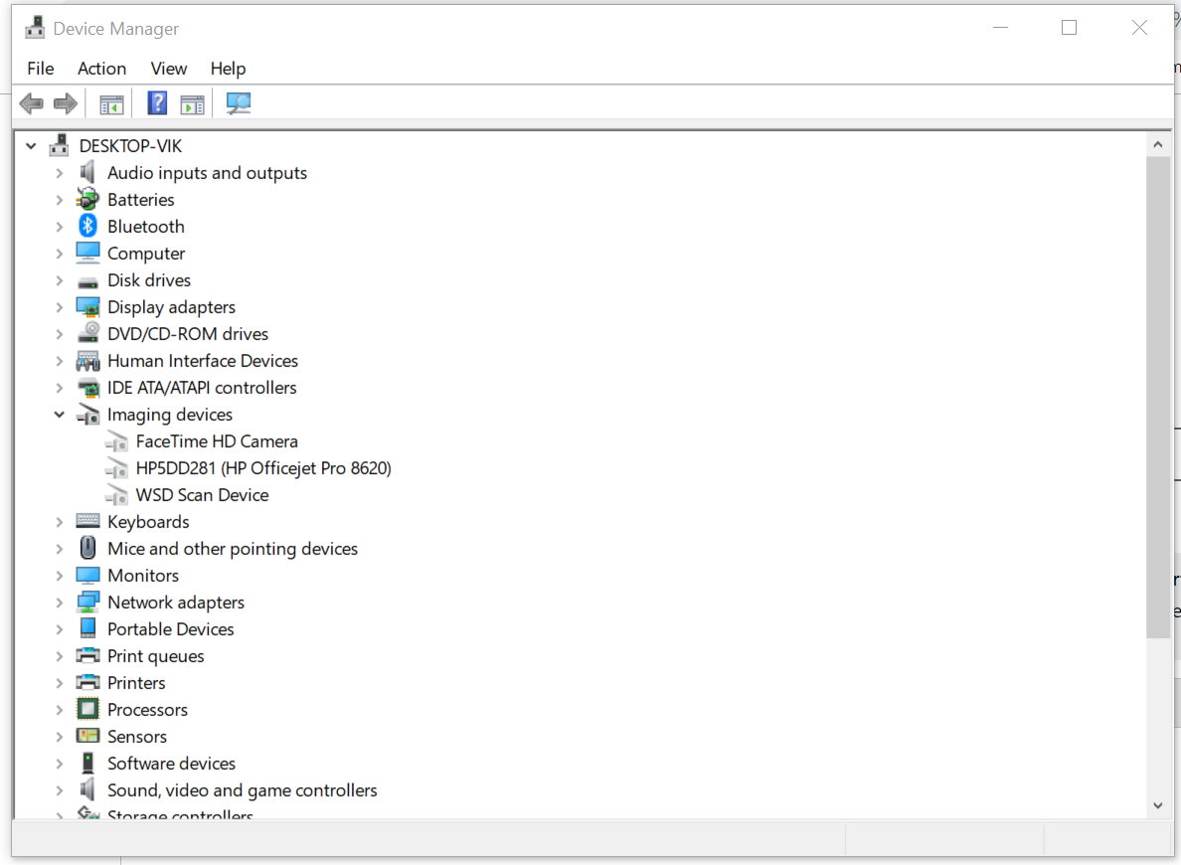
Task: Select the FaceTime HD Camera device
Action: [217, 440]
